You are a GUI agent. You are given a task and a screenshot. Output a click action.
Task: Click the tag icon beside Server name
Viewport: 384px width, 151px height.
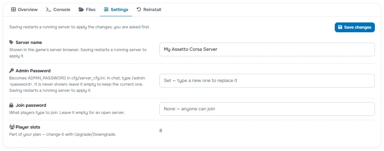(x=11, y=42)
